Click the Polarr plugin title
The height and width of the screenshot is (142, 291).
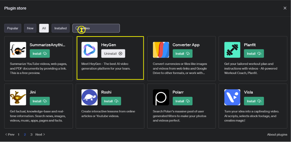click(178, 92)
